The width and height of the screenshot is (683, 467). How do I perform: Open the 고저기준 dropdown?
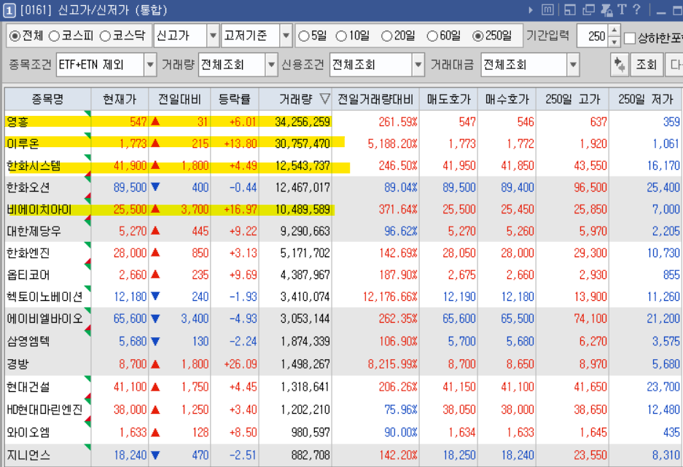coord(286,36)
